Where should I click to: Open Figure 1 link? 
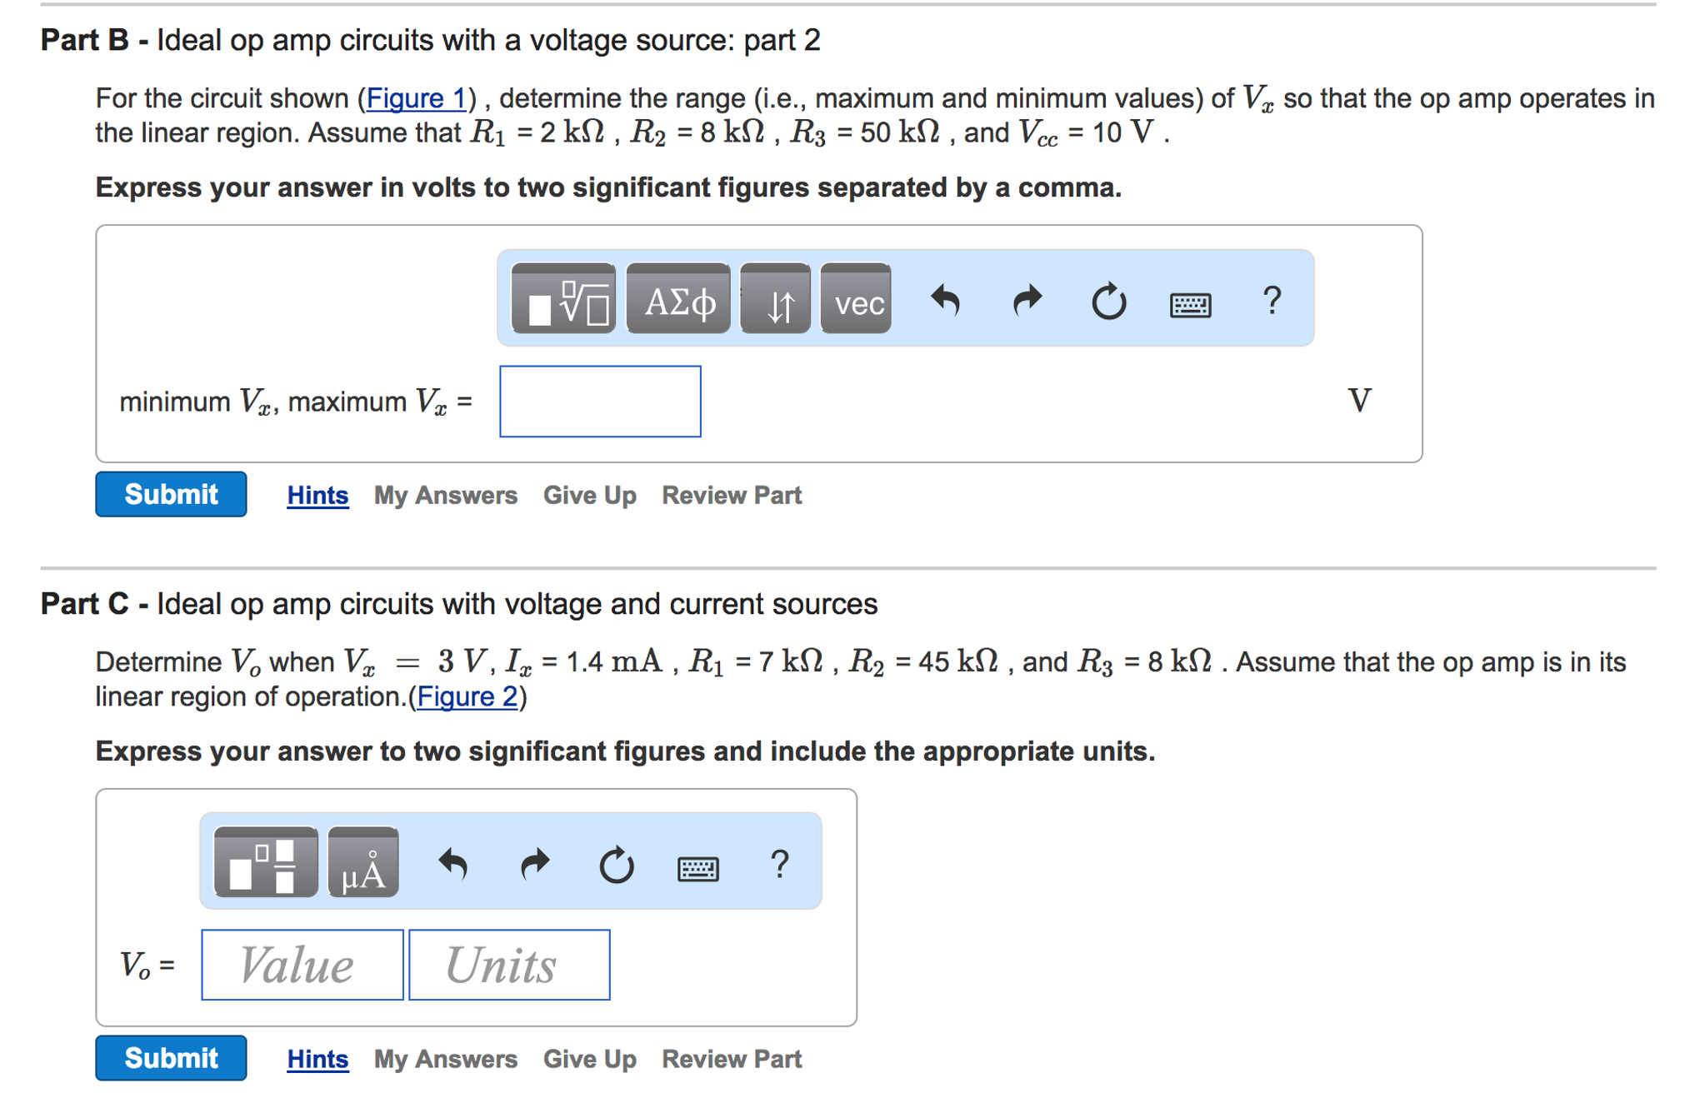(415, 98)
